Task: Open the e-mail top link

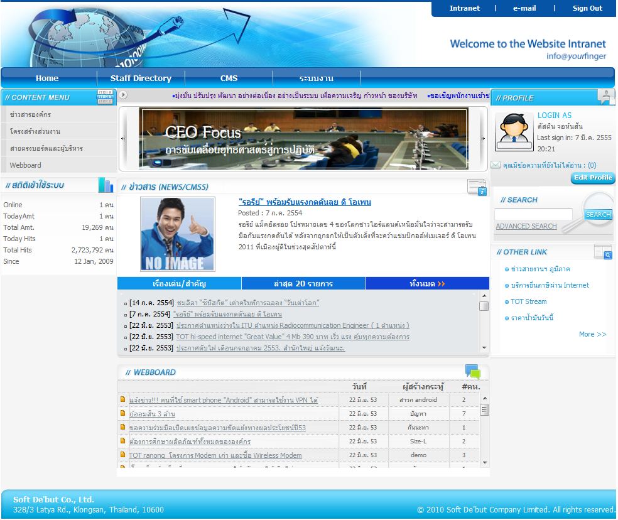Action: coord(524,8)
